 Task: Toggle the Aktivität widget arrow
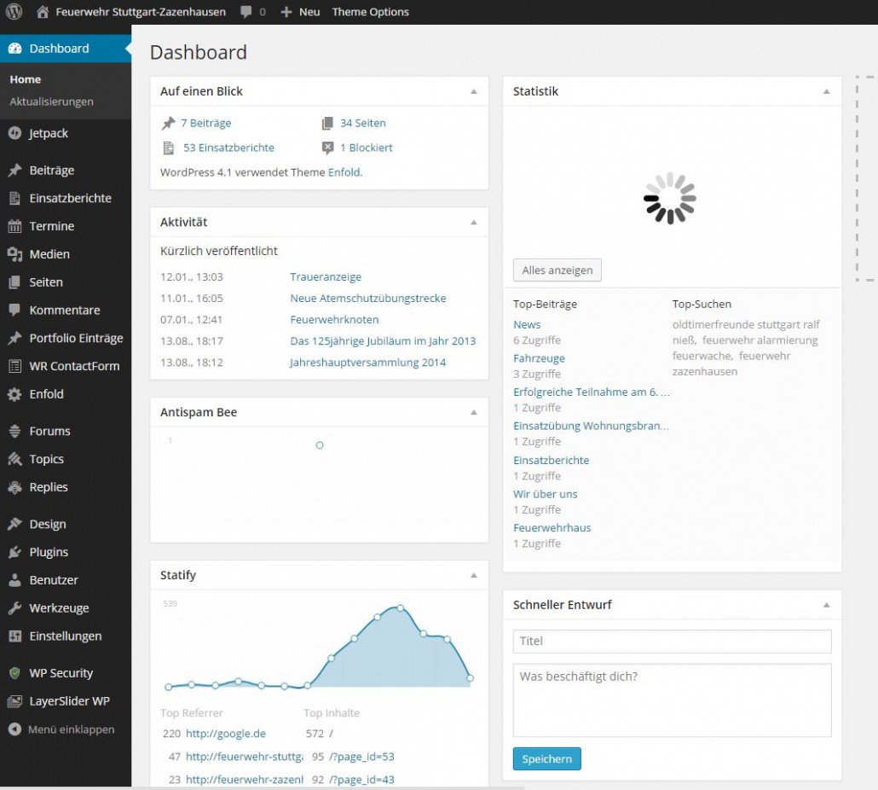point(474,222)
